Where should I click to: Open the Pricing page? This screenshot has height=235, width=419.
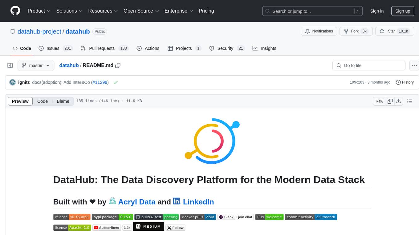[x=206, y=11]
